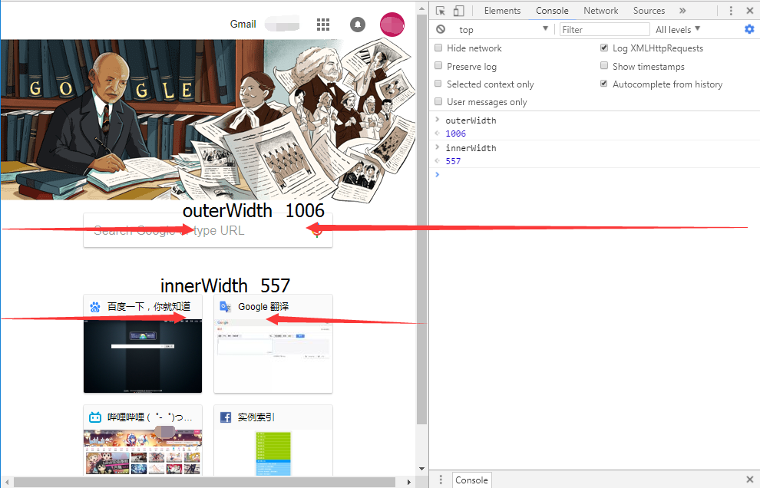Click the console prompt input line
The height and width of the screenshot is (488, 760).
click(600, 174)
